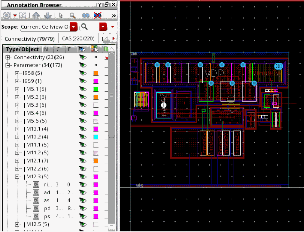The height and width of the screenshot is (232, 304).
Task: Expand the M5.1 tree node
Action: click(x=17, y=89)
